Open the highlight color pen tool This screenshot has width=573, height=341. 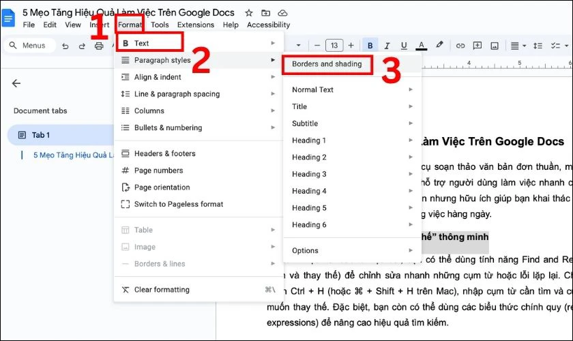[439, 45]
